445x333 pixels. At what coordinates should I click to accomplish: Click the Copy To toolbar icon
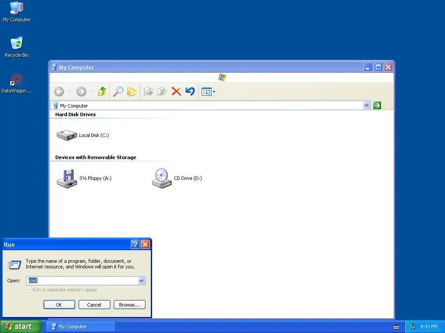coord(162,91)
